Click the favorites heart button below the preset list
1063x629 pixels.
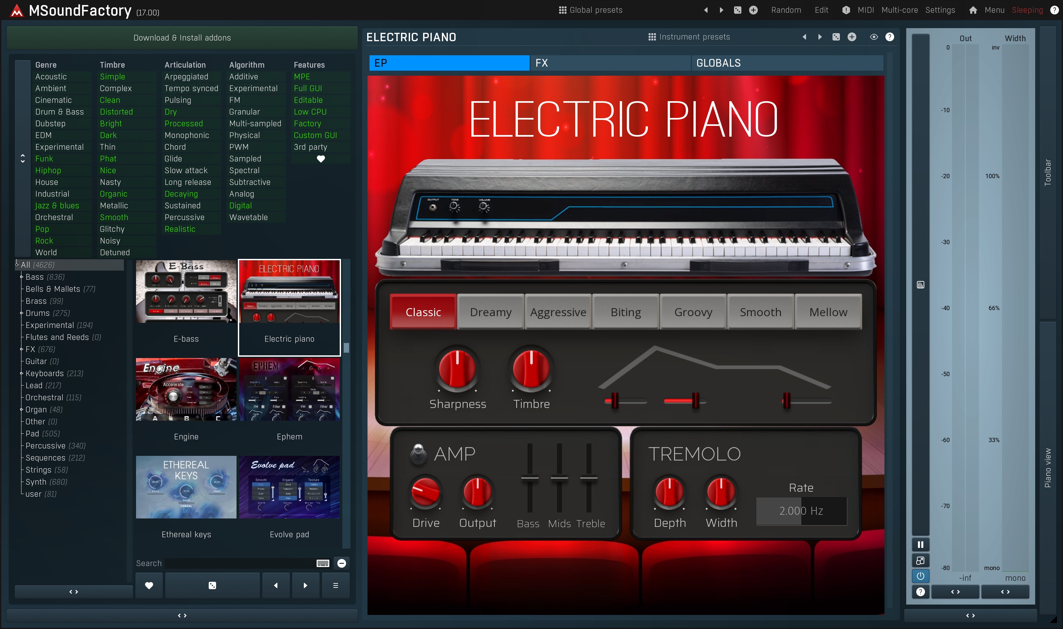(149, 585)
